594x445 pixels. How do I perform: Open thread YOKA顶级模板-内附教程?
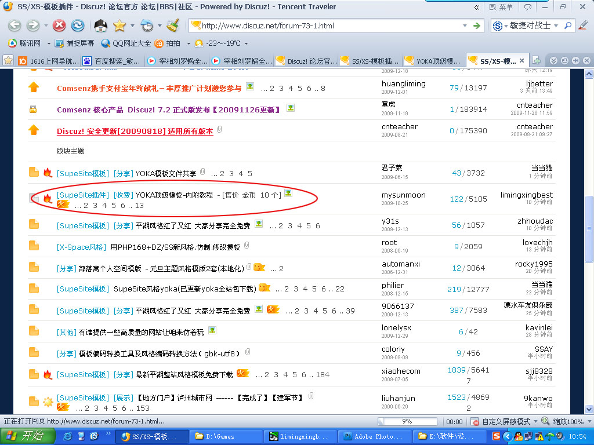coord(174,195)
